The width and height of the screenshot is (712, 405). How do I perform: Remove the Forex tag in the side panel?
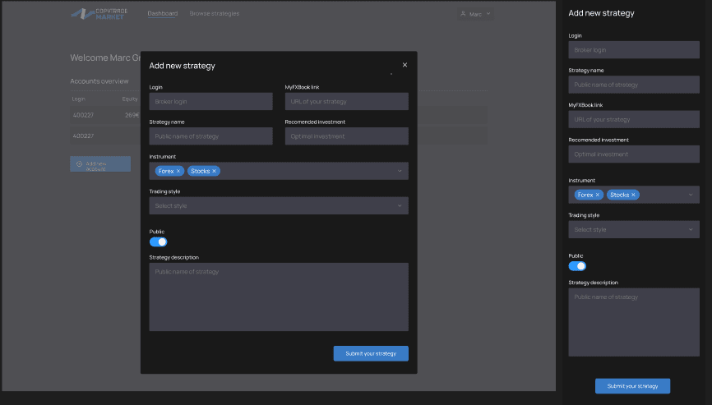598,195
